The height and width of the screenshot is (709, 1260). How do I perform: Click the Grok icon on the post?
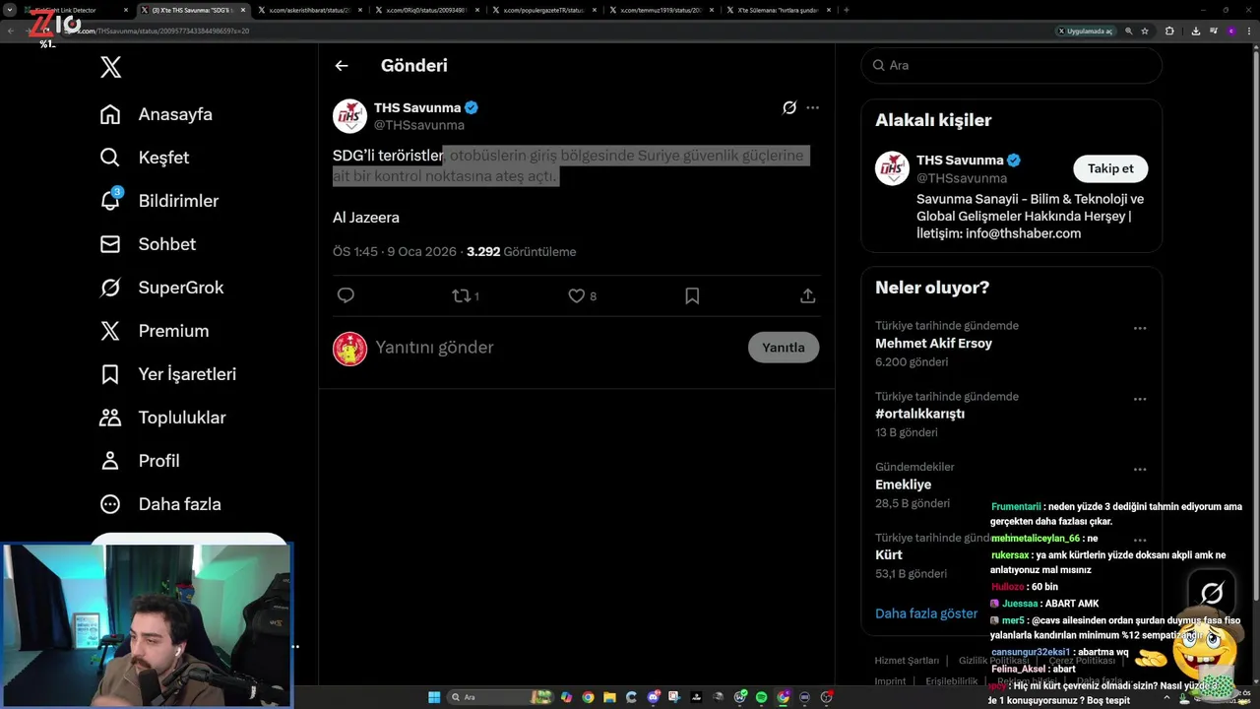789,107
